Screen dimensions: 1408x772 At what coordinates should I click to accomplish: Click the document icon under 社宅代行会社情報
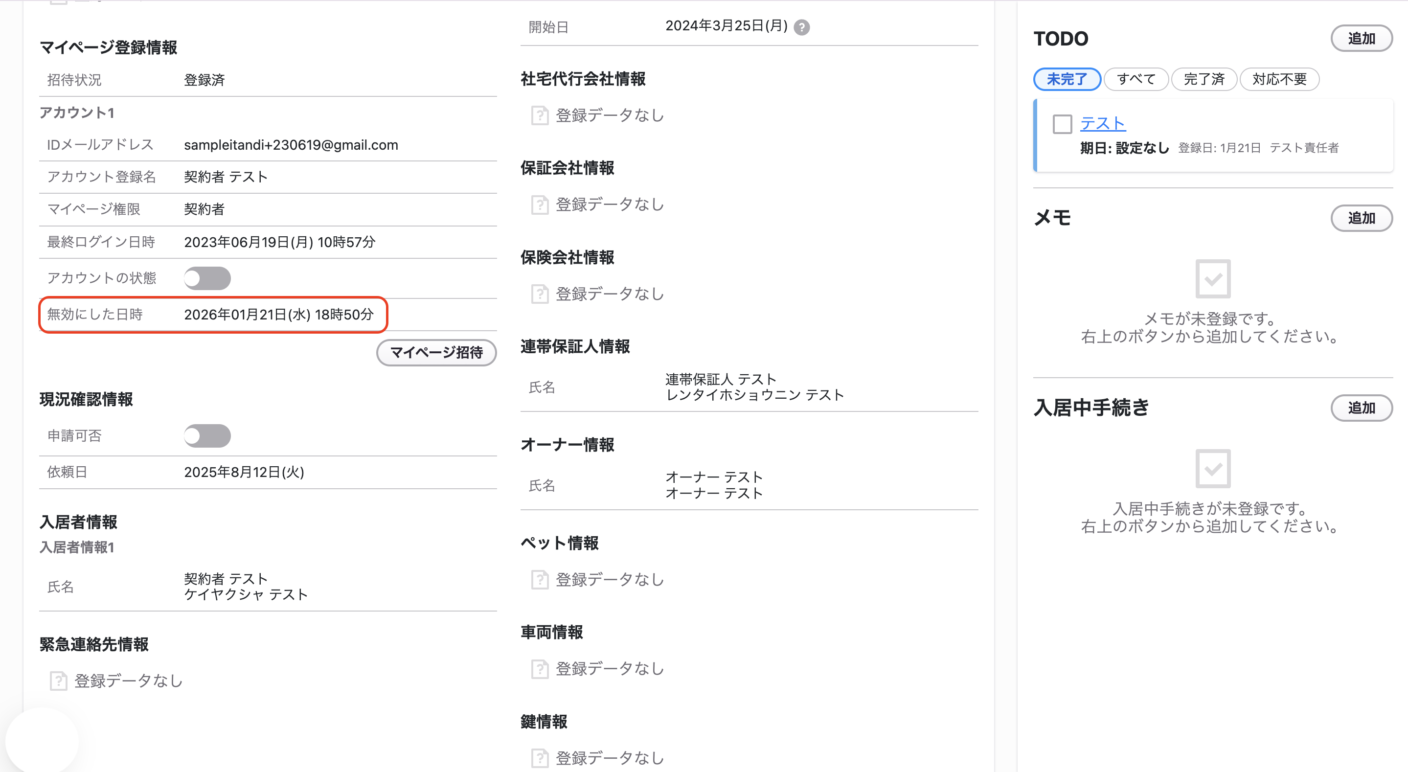pos(540,115)
